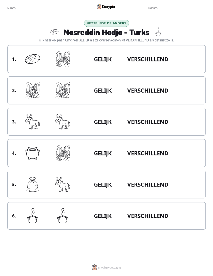Screen dimensions: 213x276
Task: Click the HETZELFDE OF ANDERS badge
Action: pyautogui.click(x=106, y=23)
